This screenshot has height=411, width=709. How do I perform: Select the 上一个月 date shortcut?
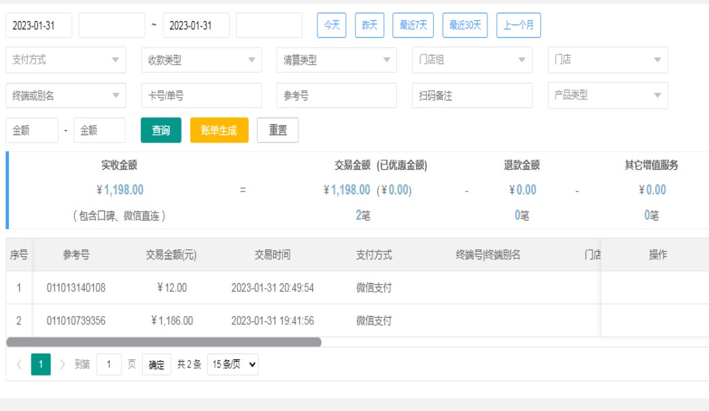click(518, 25)
